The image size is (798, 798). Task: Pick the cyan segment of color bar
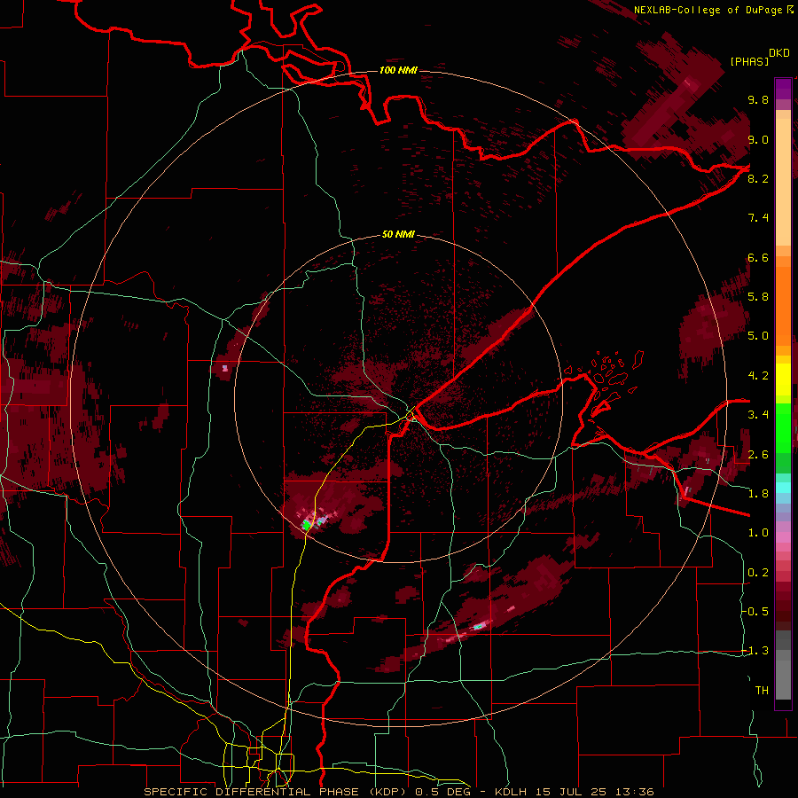pyautogui.click(x=783, y=488)
